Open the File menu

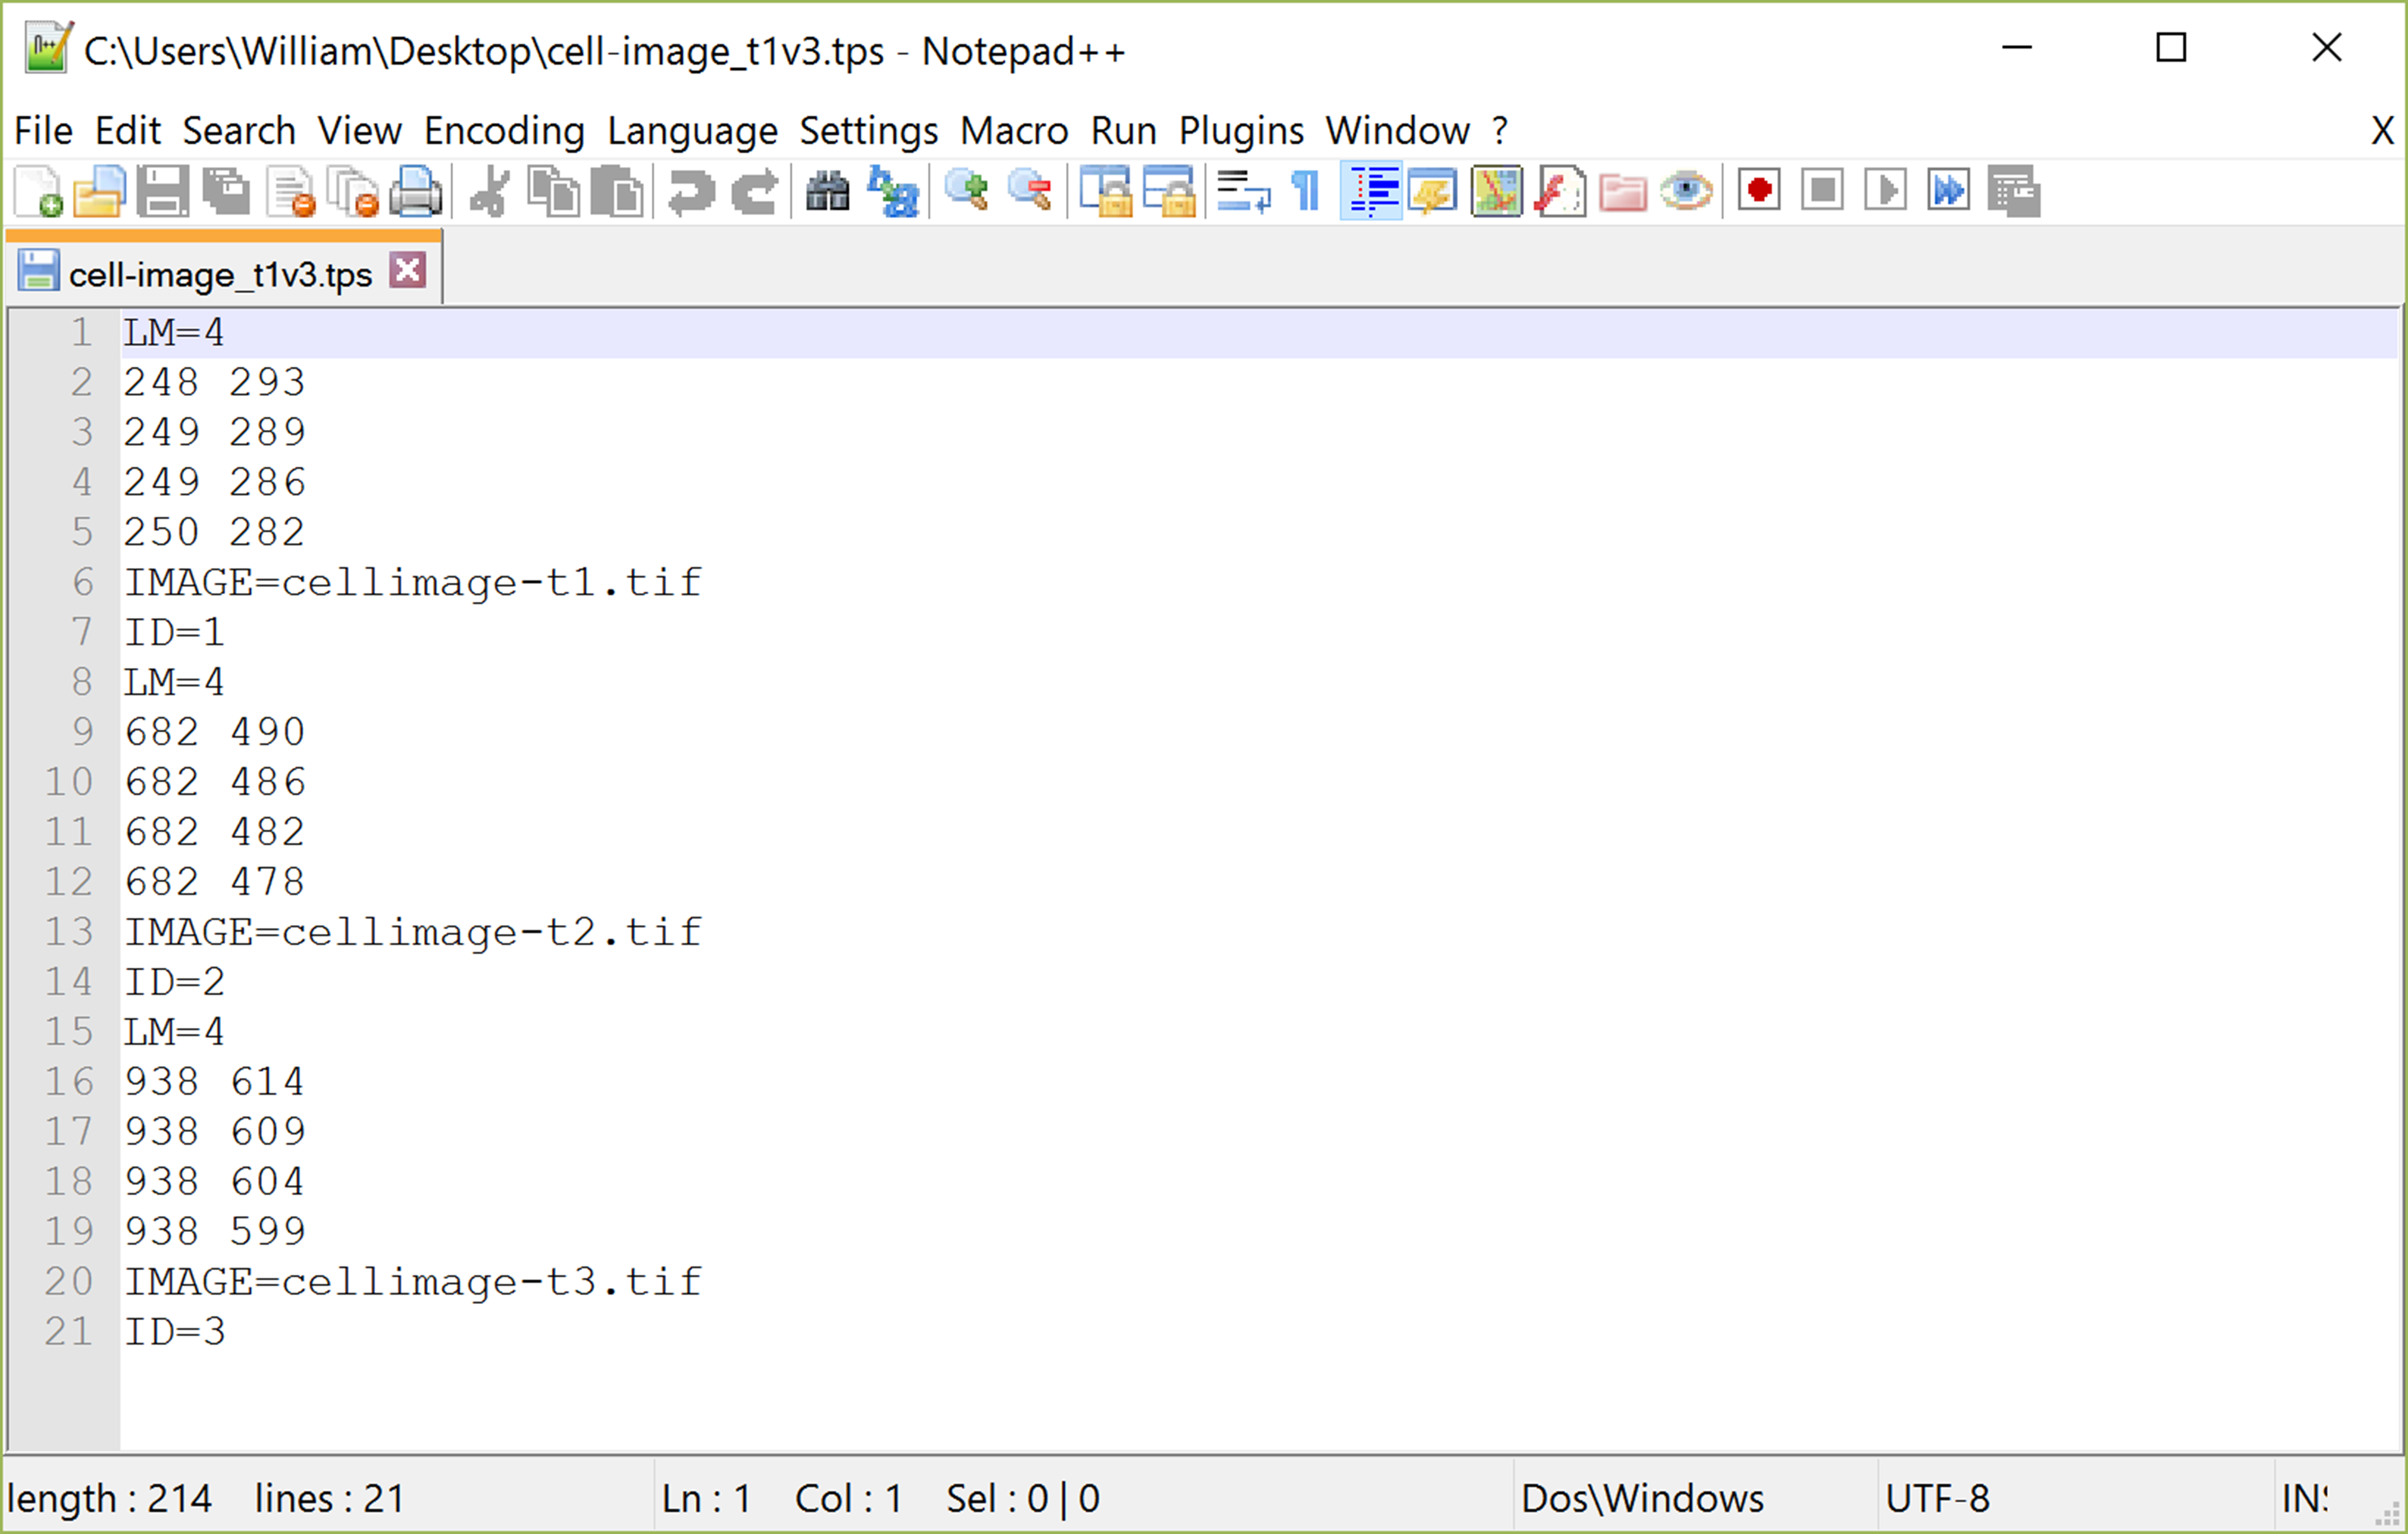[43, 131]
